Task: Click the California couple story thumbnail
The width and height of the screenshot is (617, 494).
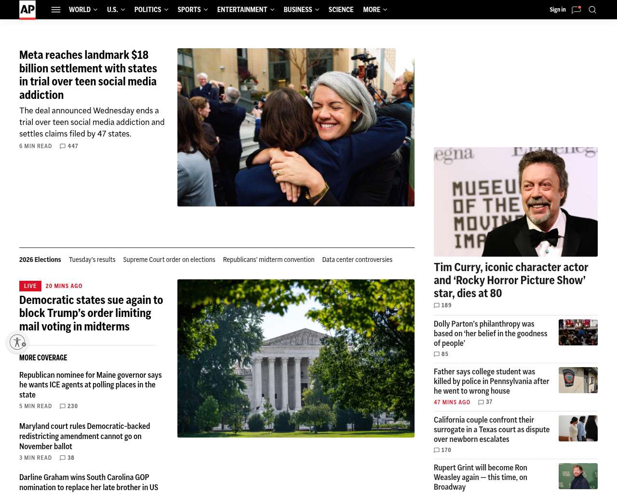Action: 578,428
